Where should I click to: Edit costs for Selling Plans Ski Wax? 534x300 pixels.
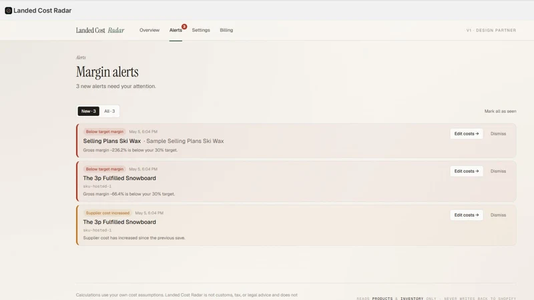(x=466, y=134)
